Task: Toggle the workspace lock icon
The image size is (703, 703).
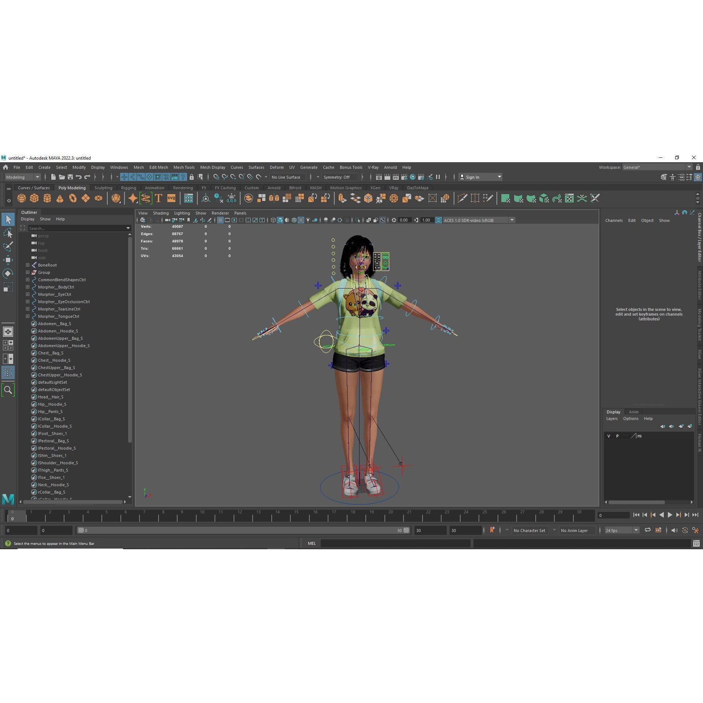Action: pyautogui.click(x=698, y=167)
